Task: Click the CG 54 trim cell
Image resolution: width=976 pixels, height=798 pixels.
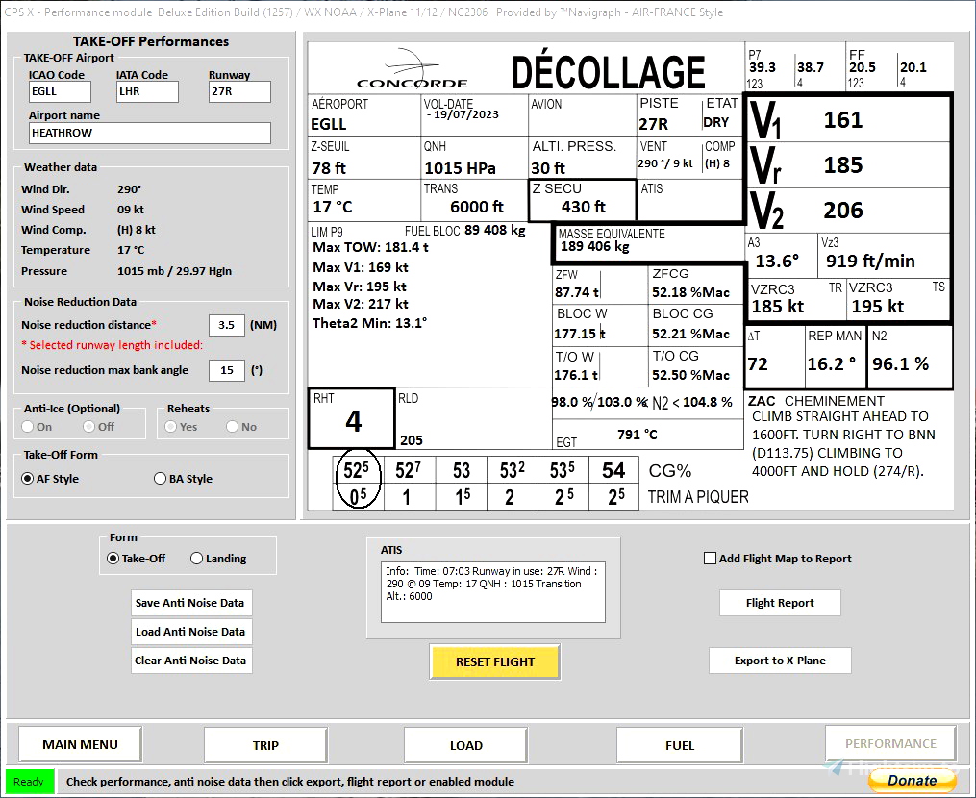Action: [x=613, y=470]
